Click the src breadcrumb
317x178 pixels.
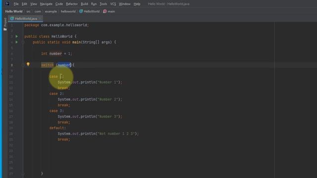(x=28, y=11)
